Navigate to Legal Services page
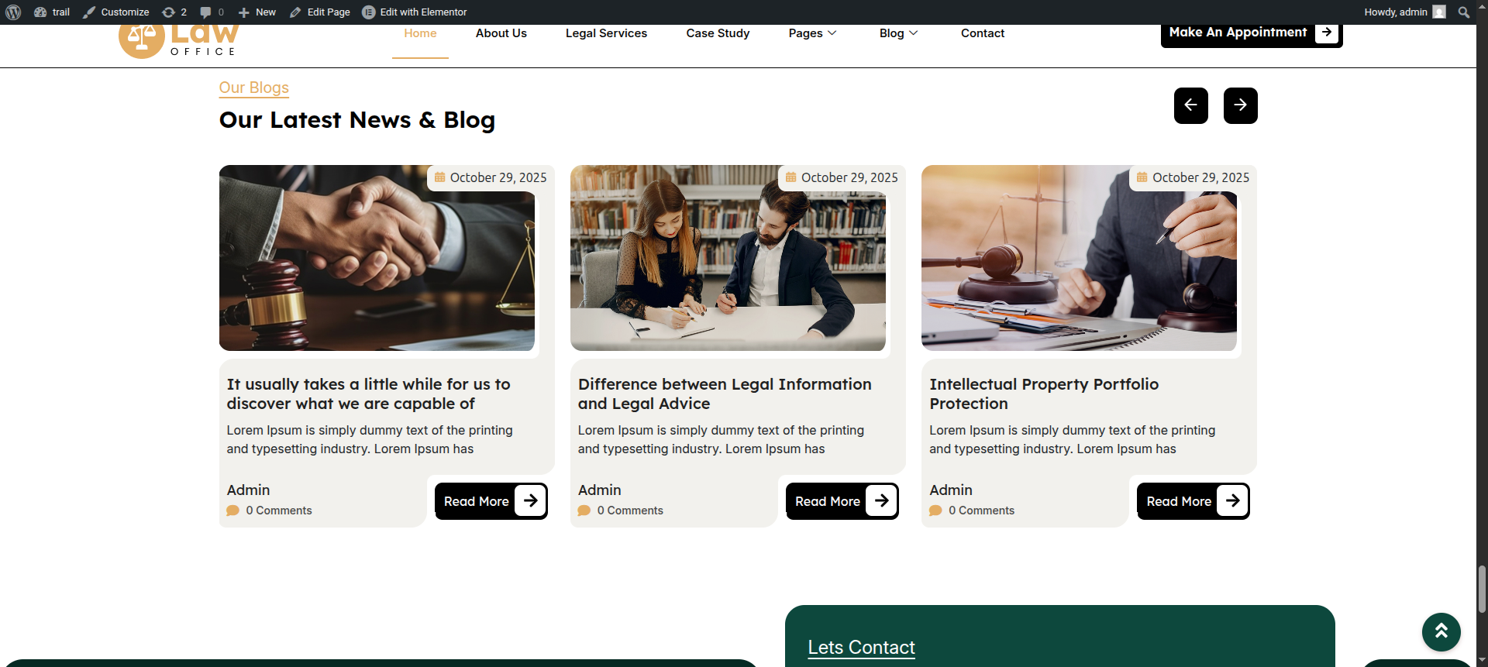Viewport: 1488px width, 667px height. point(606,33)
